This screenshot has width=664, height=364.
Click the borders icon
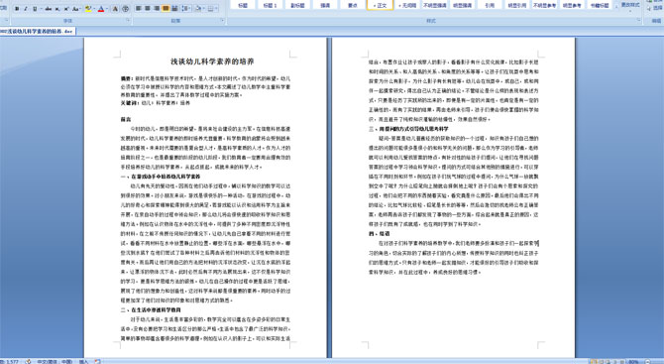click(x=210, y=8)
